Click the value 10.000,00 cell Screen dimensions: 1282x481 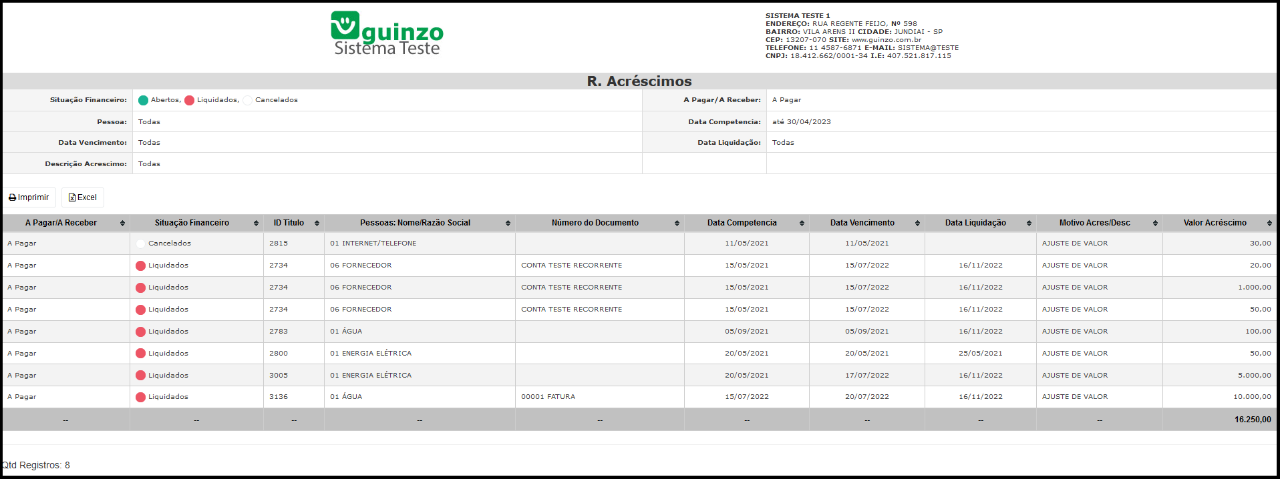pyautogui.click(x=1219, y=397)
